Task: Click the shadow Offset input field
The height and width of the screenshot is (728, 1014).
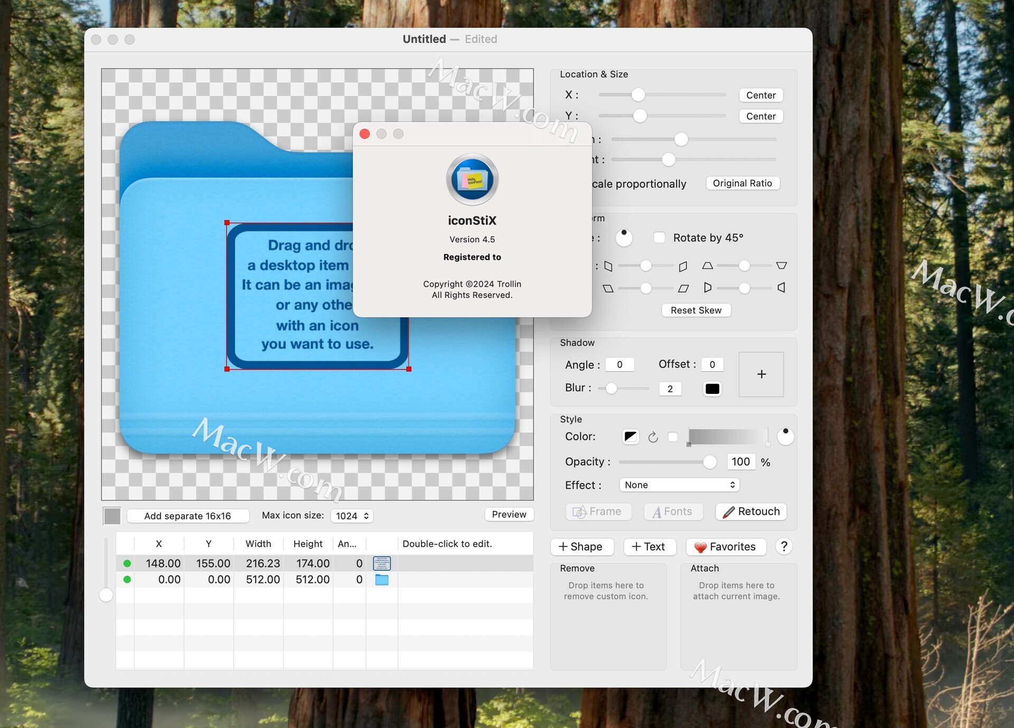Action: point(712,365)
